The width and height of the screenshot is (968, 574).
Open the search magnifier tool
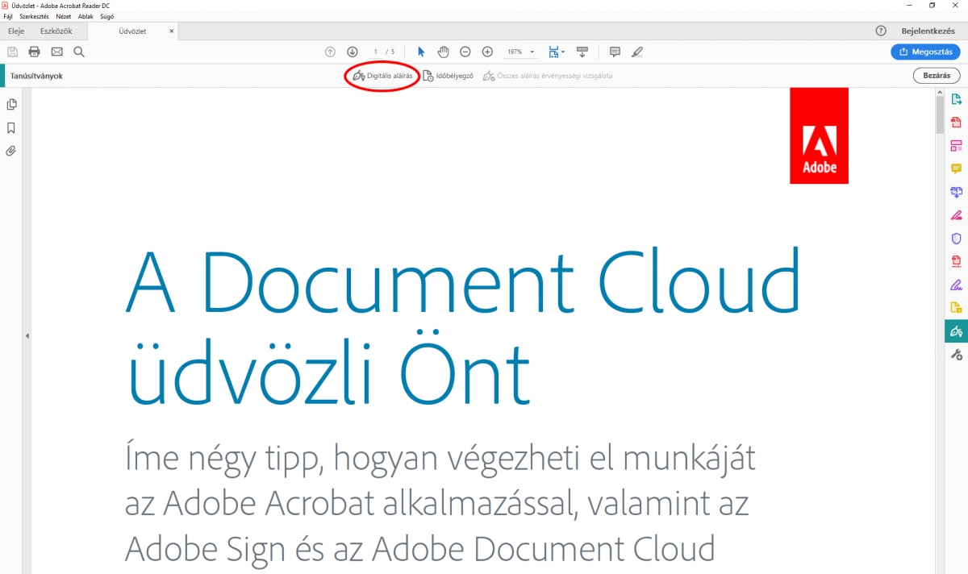click(x=79, y=52)
